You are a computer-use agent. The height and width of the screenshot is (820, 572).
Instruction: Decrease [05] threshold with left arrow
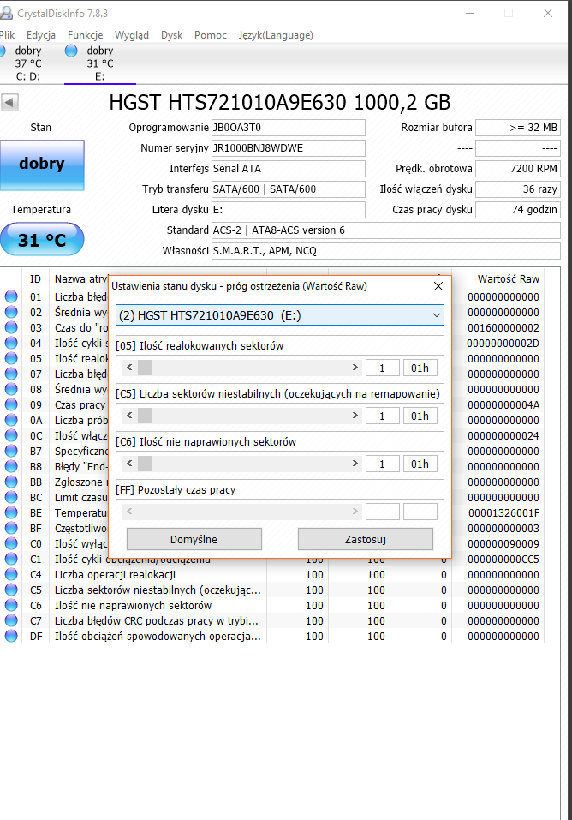(129, 368)
